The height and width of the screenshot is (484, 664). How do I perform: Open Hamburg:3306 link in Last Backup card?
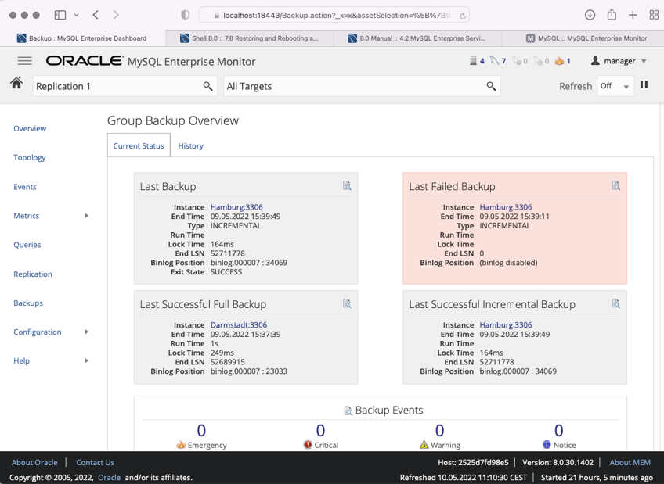tap(236, 207)
